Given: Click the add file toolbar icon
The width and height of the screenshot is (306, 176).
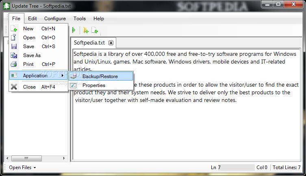Looking at the screenshot, I should pyautogui.click(x=95, y=30).
